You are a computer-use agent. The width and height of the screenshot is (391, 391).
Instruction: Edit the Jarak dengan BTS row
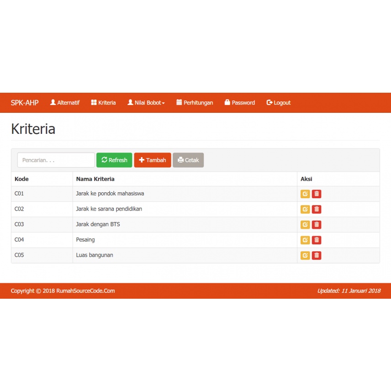coord(305,225)
